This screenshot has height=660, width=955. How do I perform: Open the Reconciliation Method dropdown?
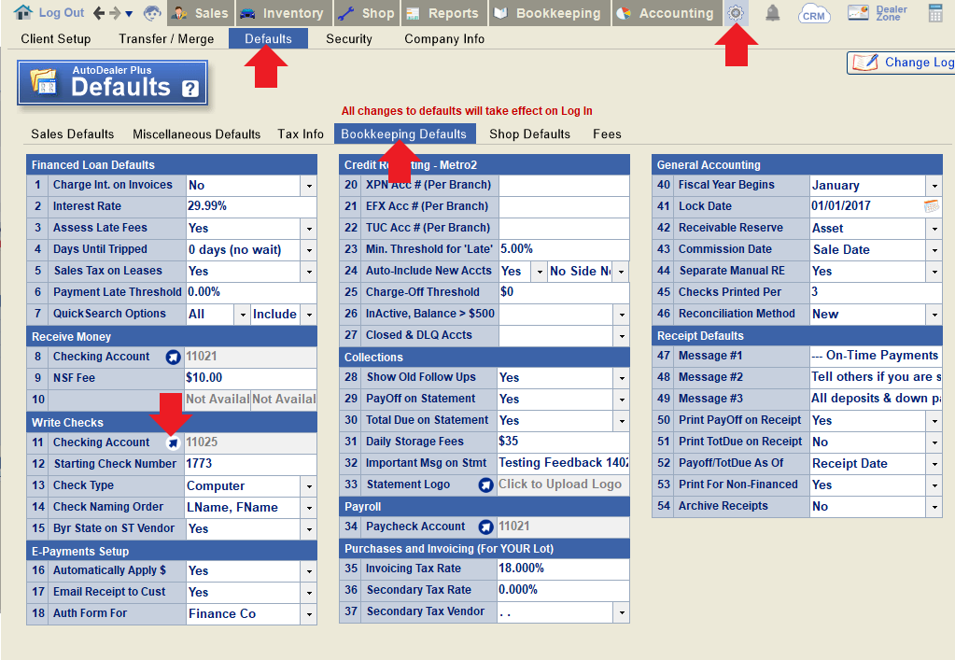click(934, 315)
